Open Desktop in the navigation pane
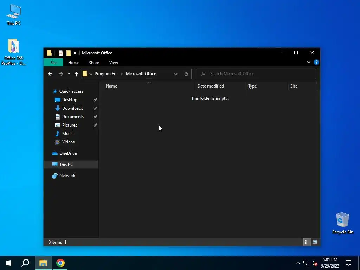 (70, 100)
